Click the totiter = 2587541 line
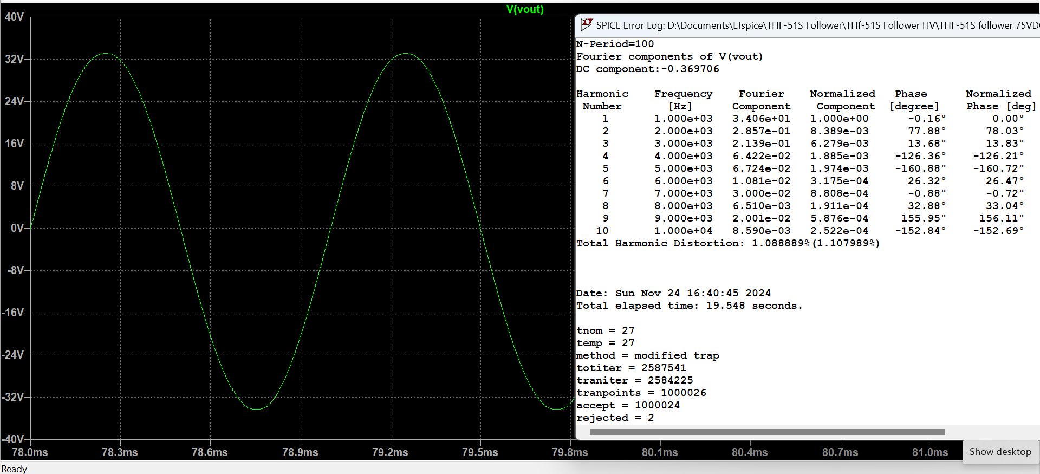Screen dimensions: 1040x474 click(632, 368)
